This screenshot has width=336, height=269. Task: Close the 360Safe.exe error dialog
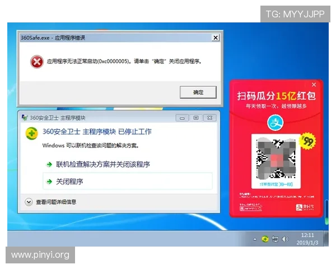216,38
